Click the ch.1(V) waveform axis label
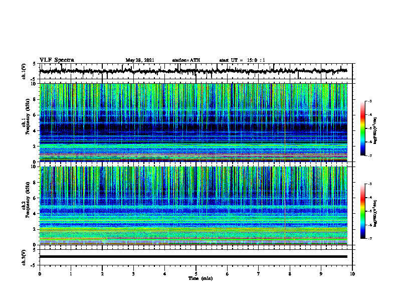Image resolution: width=397 pixels, height=307 pixels. (24, 71)
